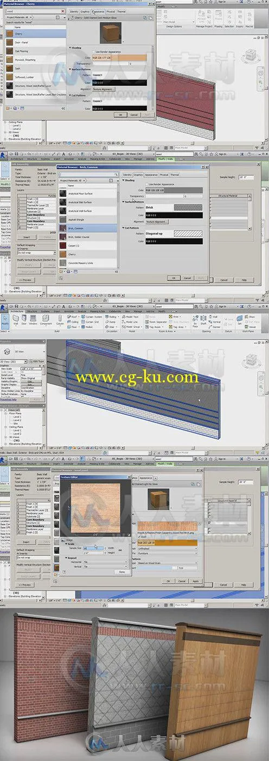Click Texture Alignment button for Brick, Common
This screenshot has height=761, width=269.
157,221
